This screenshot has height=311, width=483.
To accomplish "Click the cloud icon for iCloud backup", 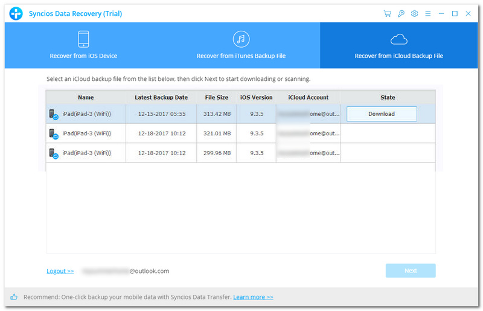I will tap(399, 39).
